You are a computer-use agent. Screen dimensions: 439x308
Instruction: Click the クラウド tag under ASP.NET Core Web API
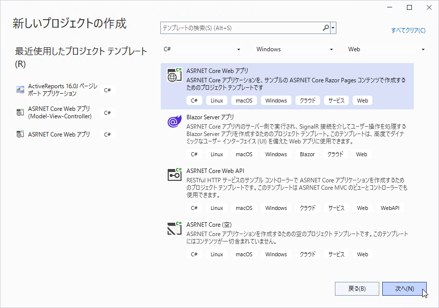pyautogui.click(x=308, y=208)
